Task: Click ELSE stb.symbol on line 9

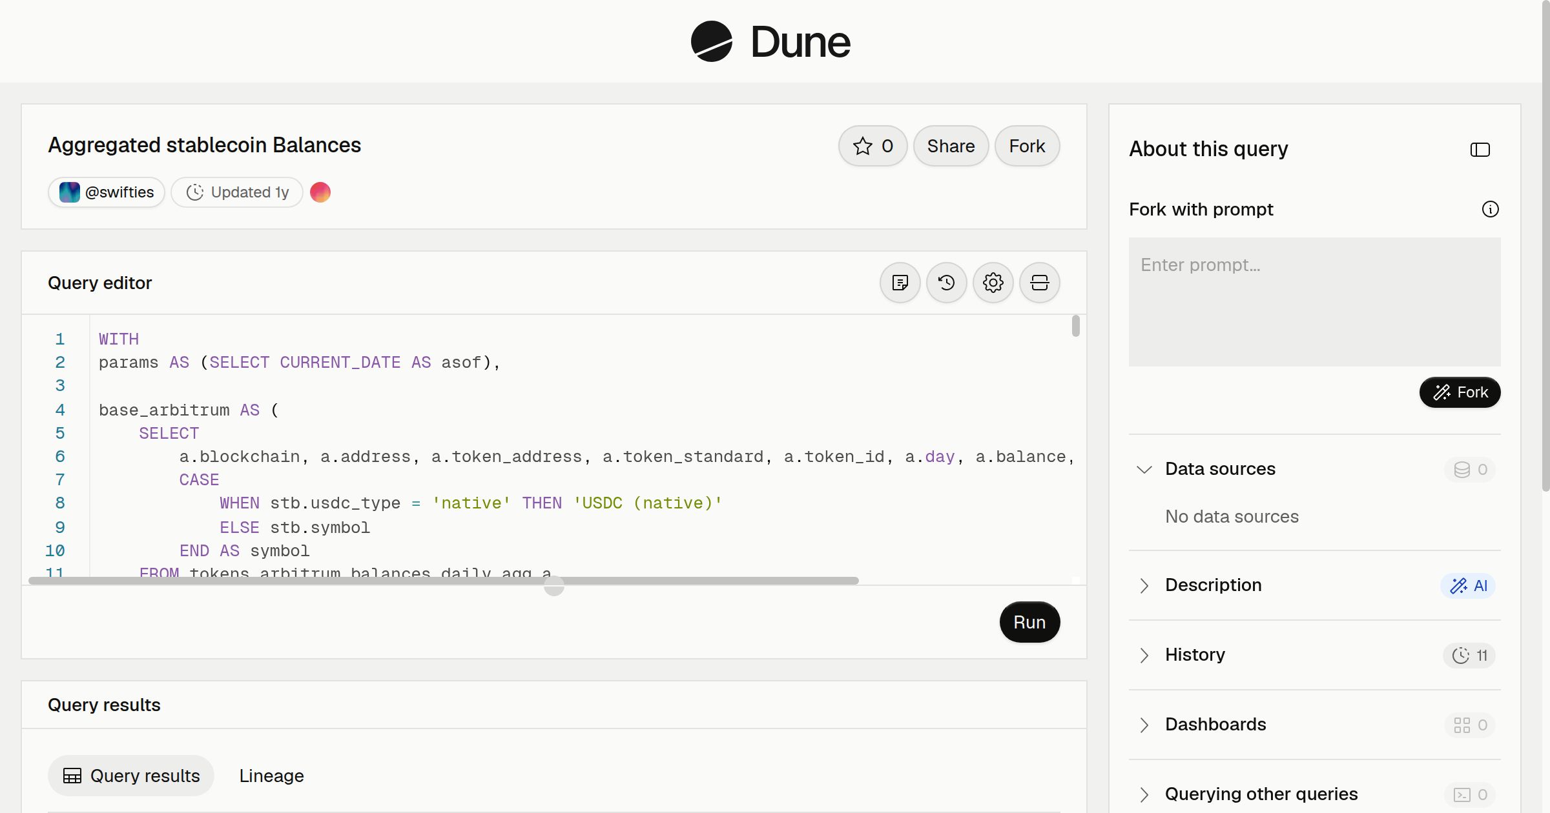Action: (x=294, y=527)
